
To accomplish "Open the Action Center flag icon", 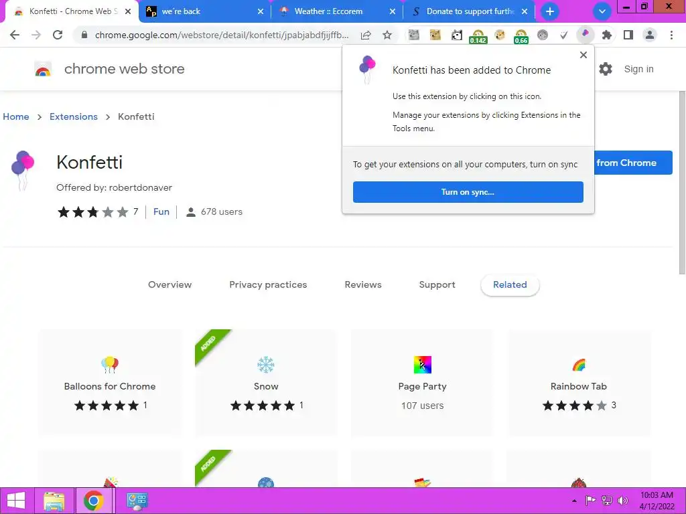I will (x=590, y=501).
